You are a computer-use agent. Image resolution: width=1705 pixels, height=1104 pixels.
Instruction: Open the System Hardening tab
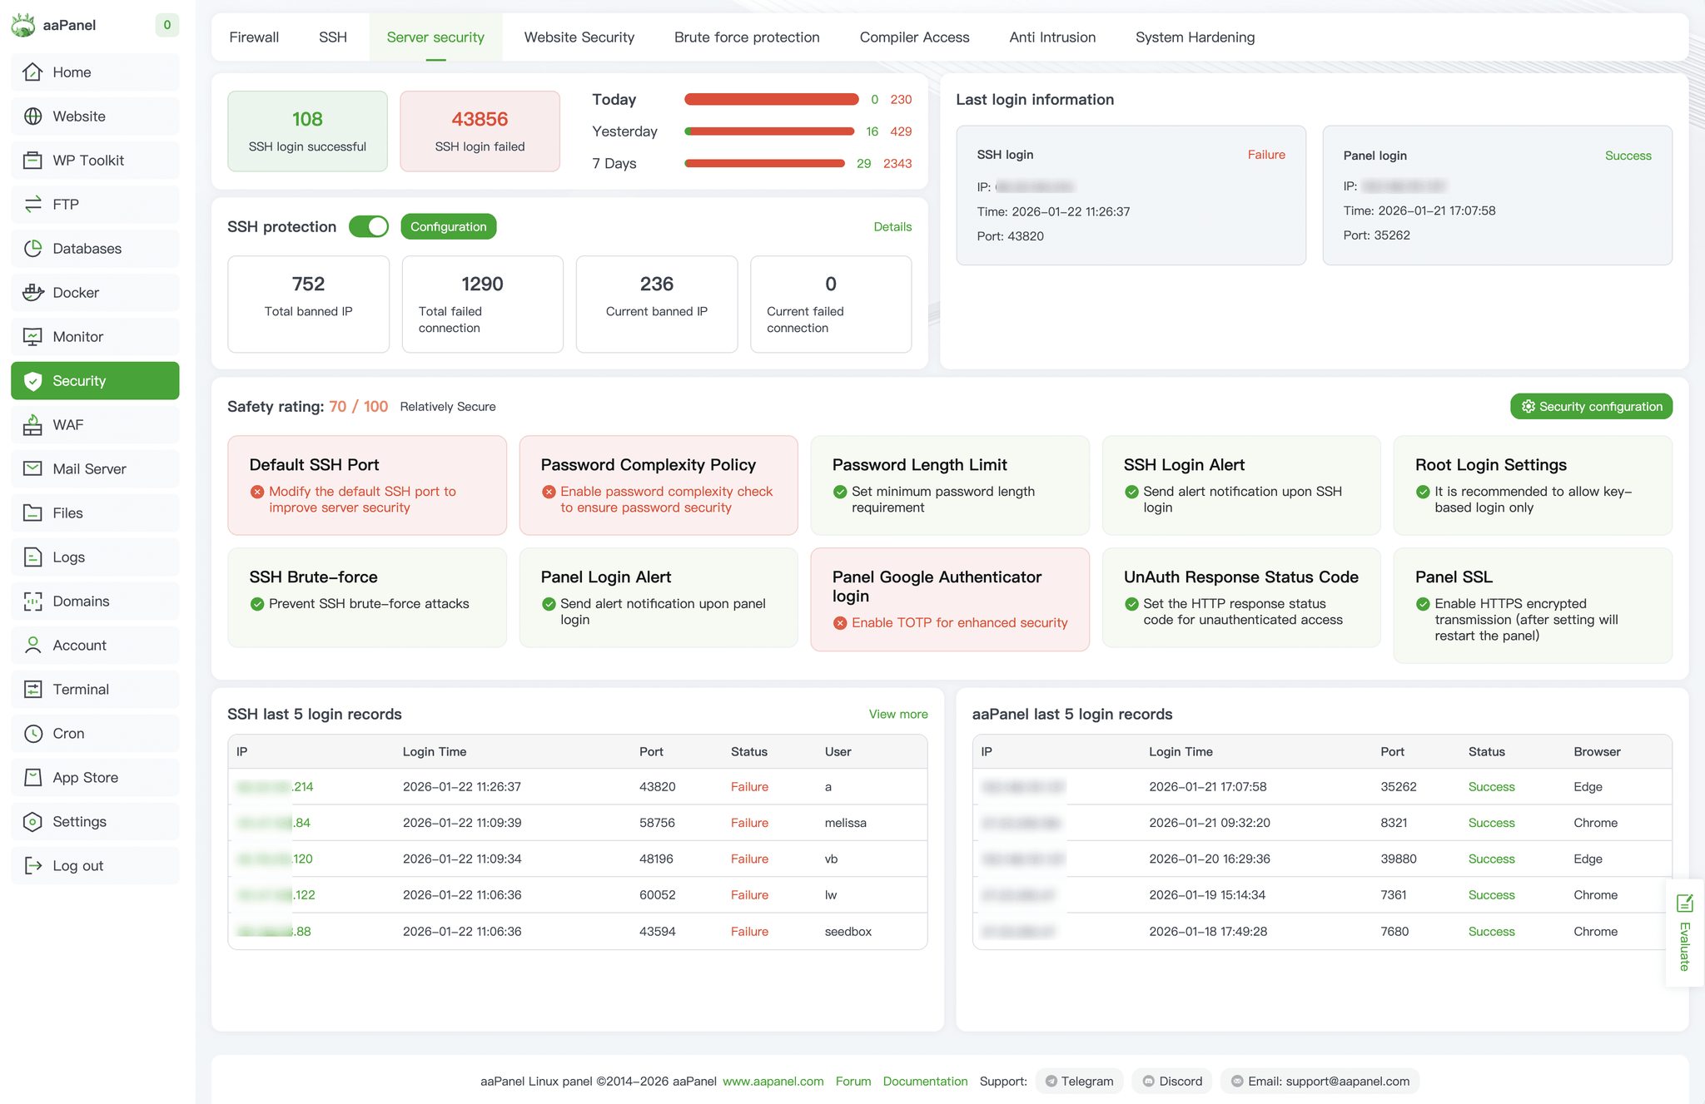point(1195,37)
